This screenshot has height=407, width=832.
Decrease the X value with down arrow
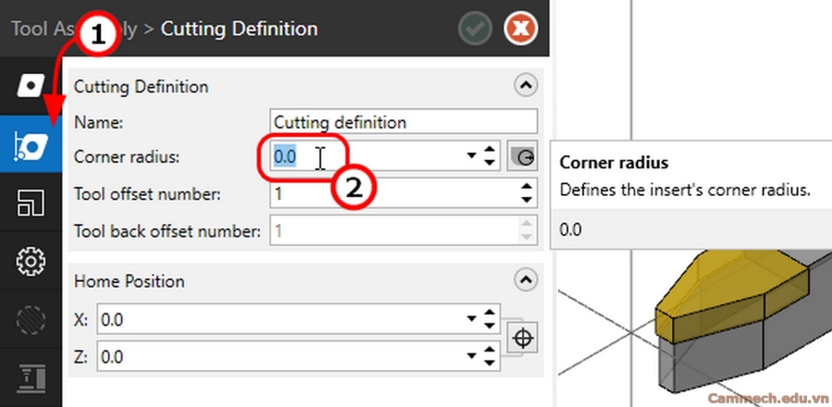[490, 326]
